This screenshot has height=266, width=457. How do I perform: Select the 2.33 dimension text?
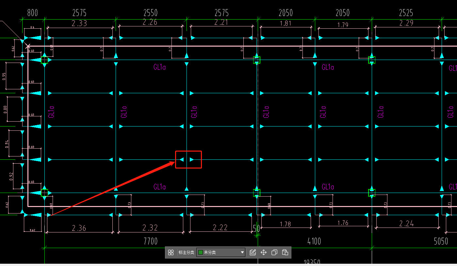[79, 23]
